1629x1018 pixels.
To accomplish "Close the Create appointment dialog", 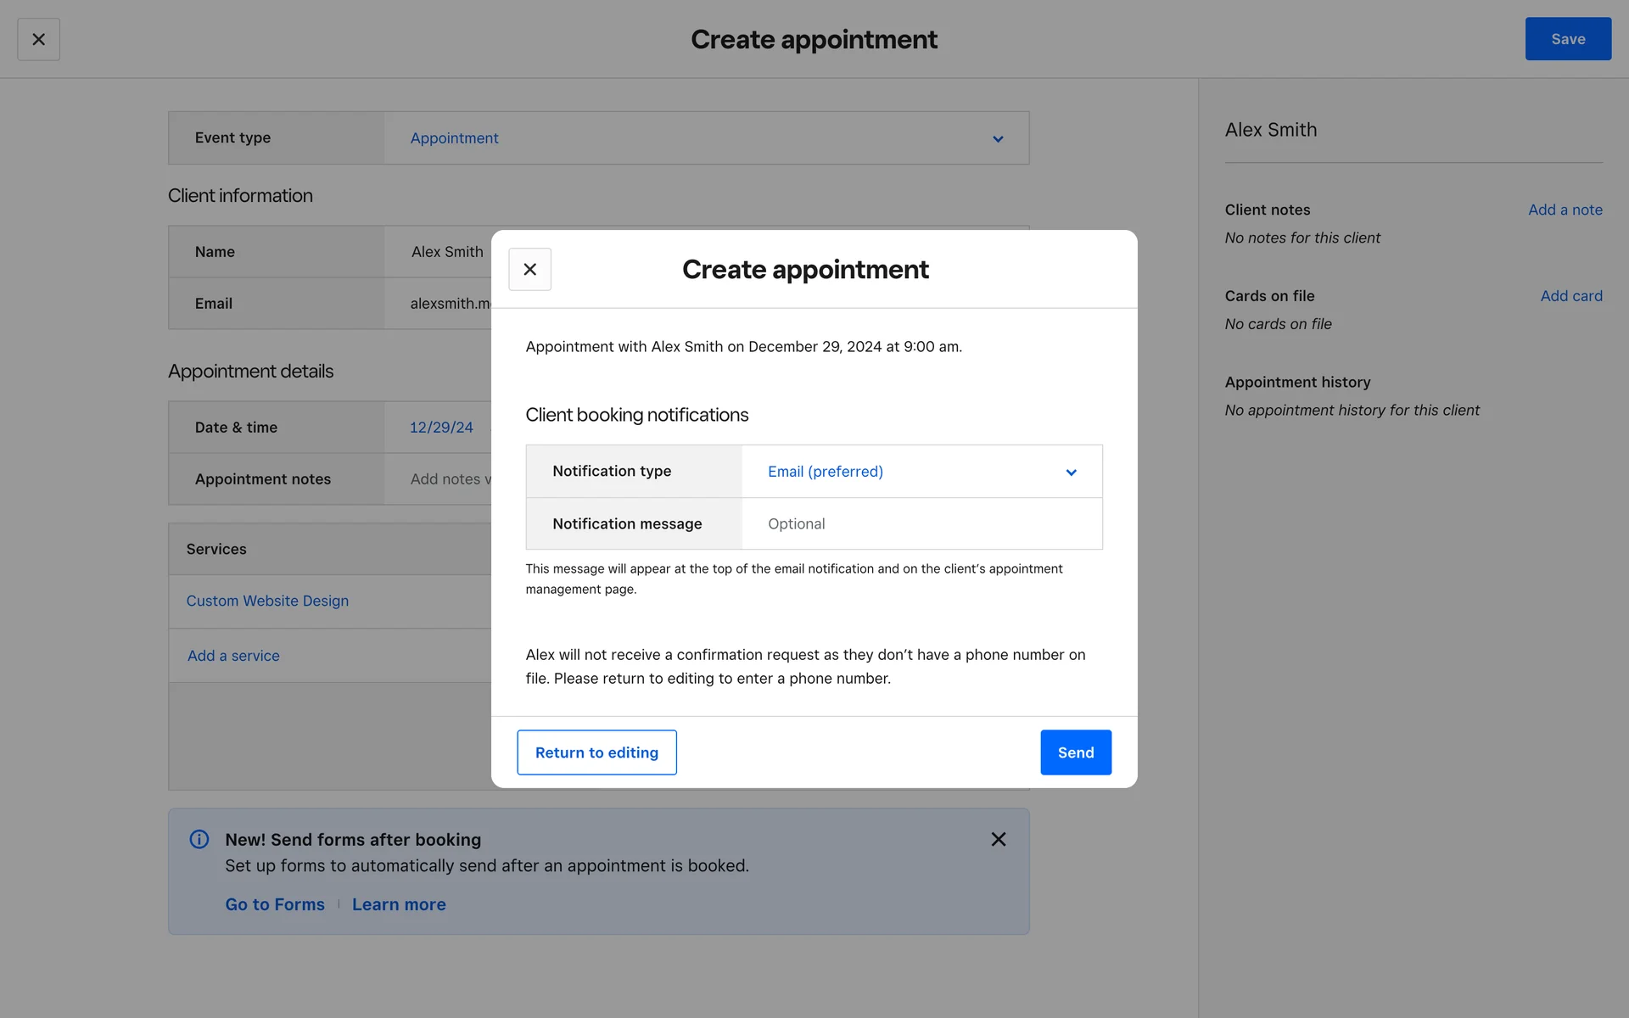I will point(529,269).
